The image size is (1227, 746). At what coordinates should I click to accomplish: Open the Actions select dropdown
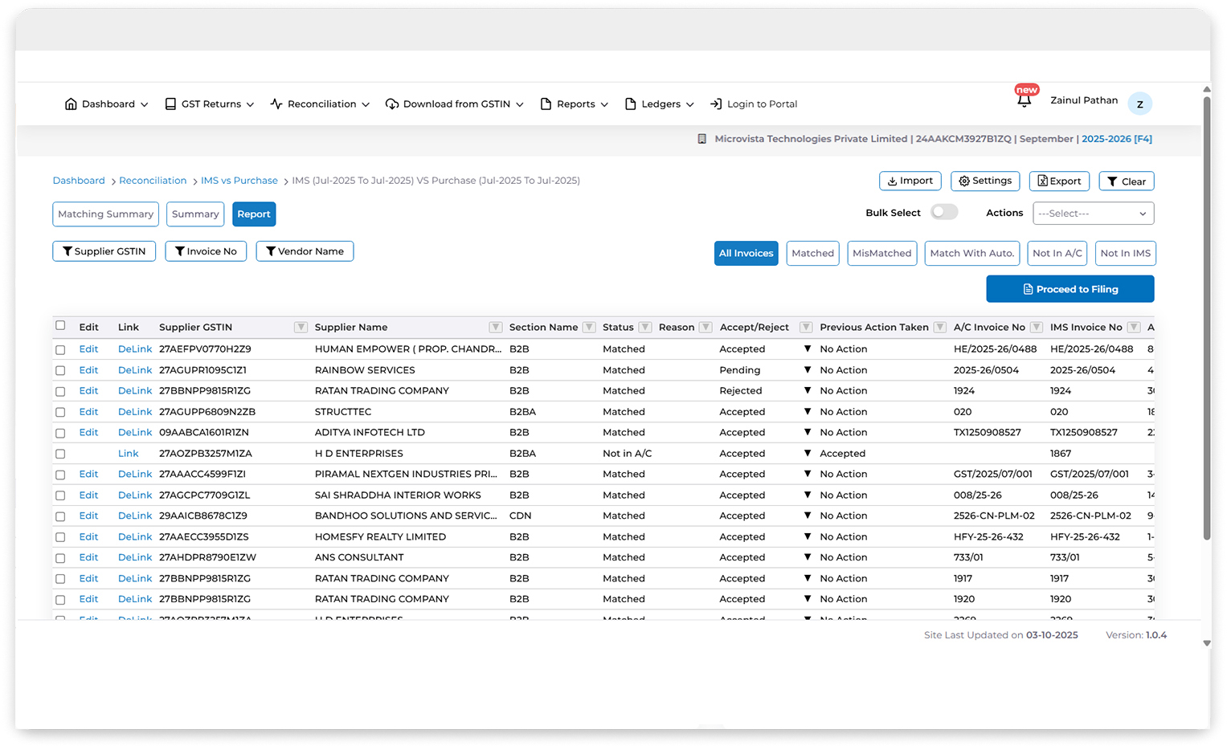tap(1093, 214)
